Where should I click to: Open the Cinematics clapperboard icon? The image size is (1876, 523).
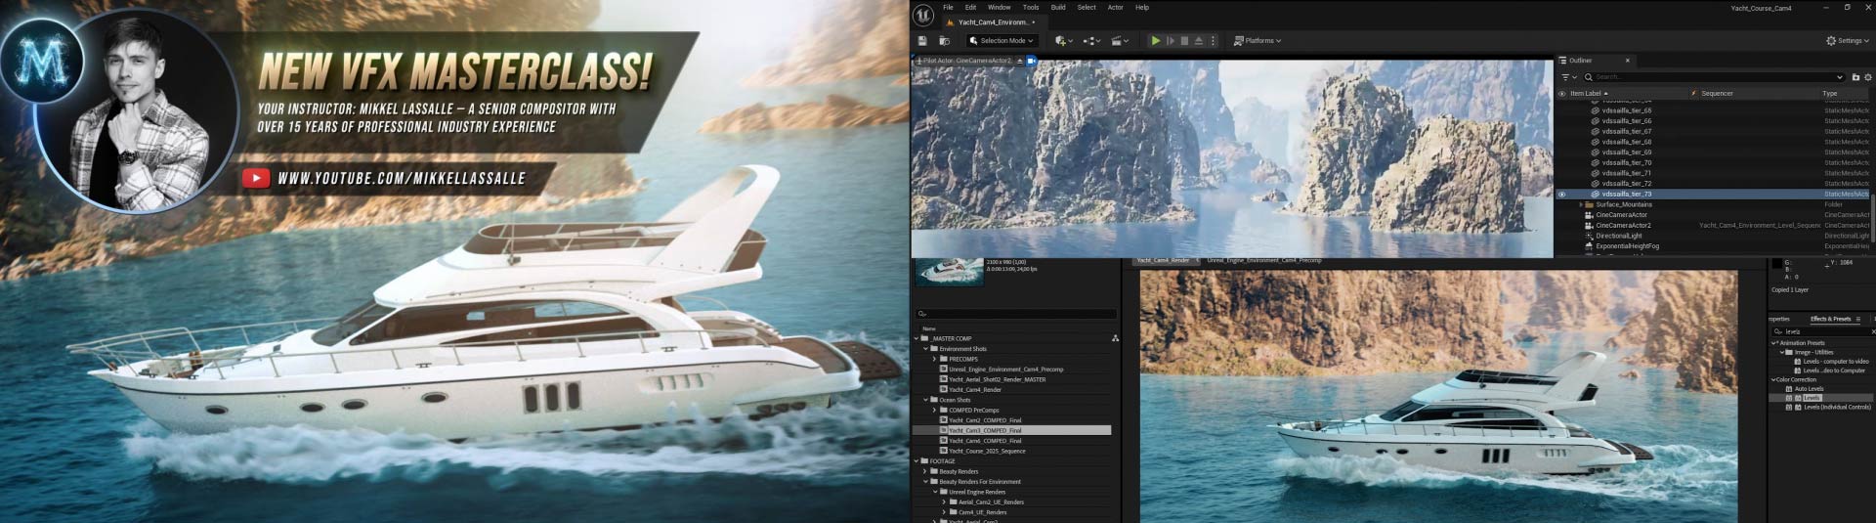[1117, 41]
